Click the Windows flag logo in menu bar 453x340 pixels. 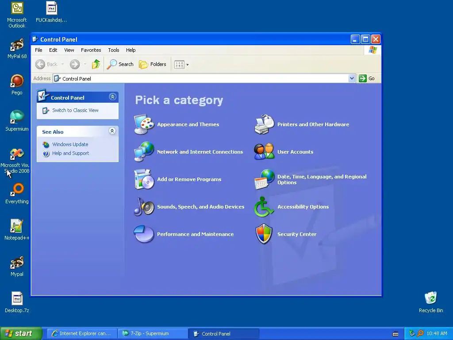pyautogui.click(x=372, y=50)
